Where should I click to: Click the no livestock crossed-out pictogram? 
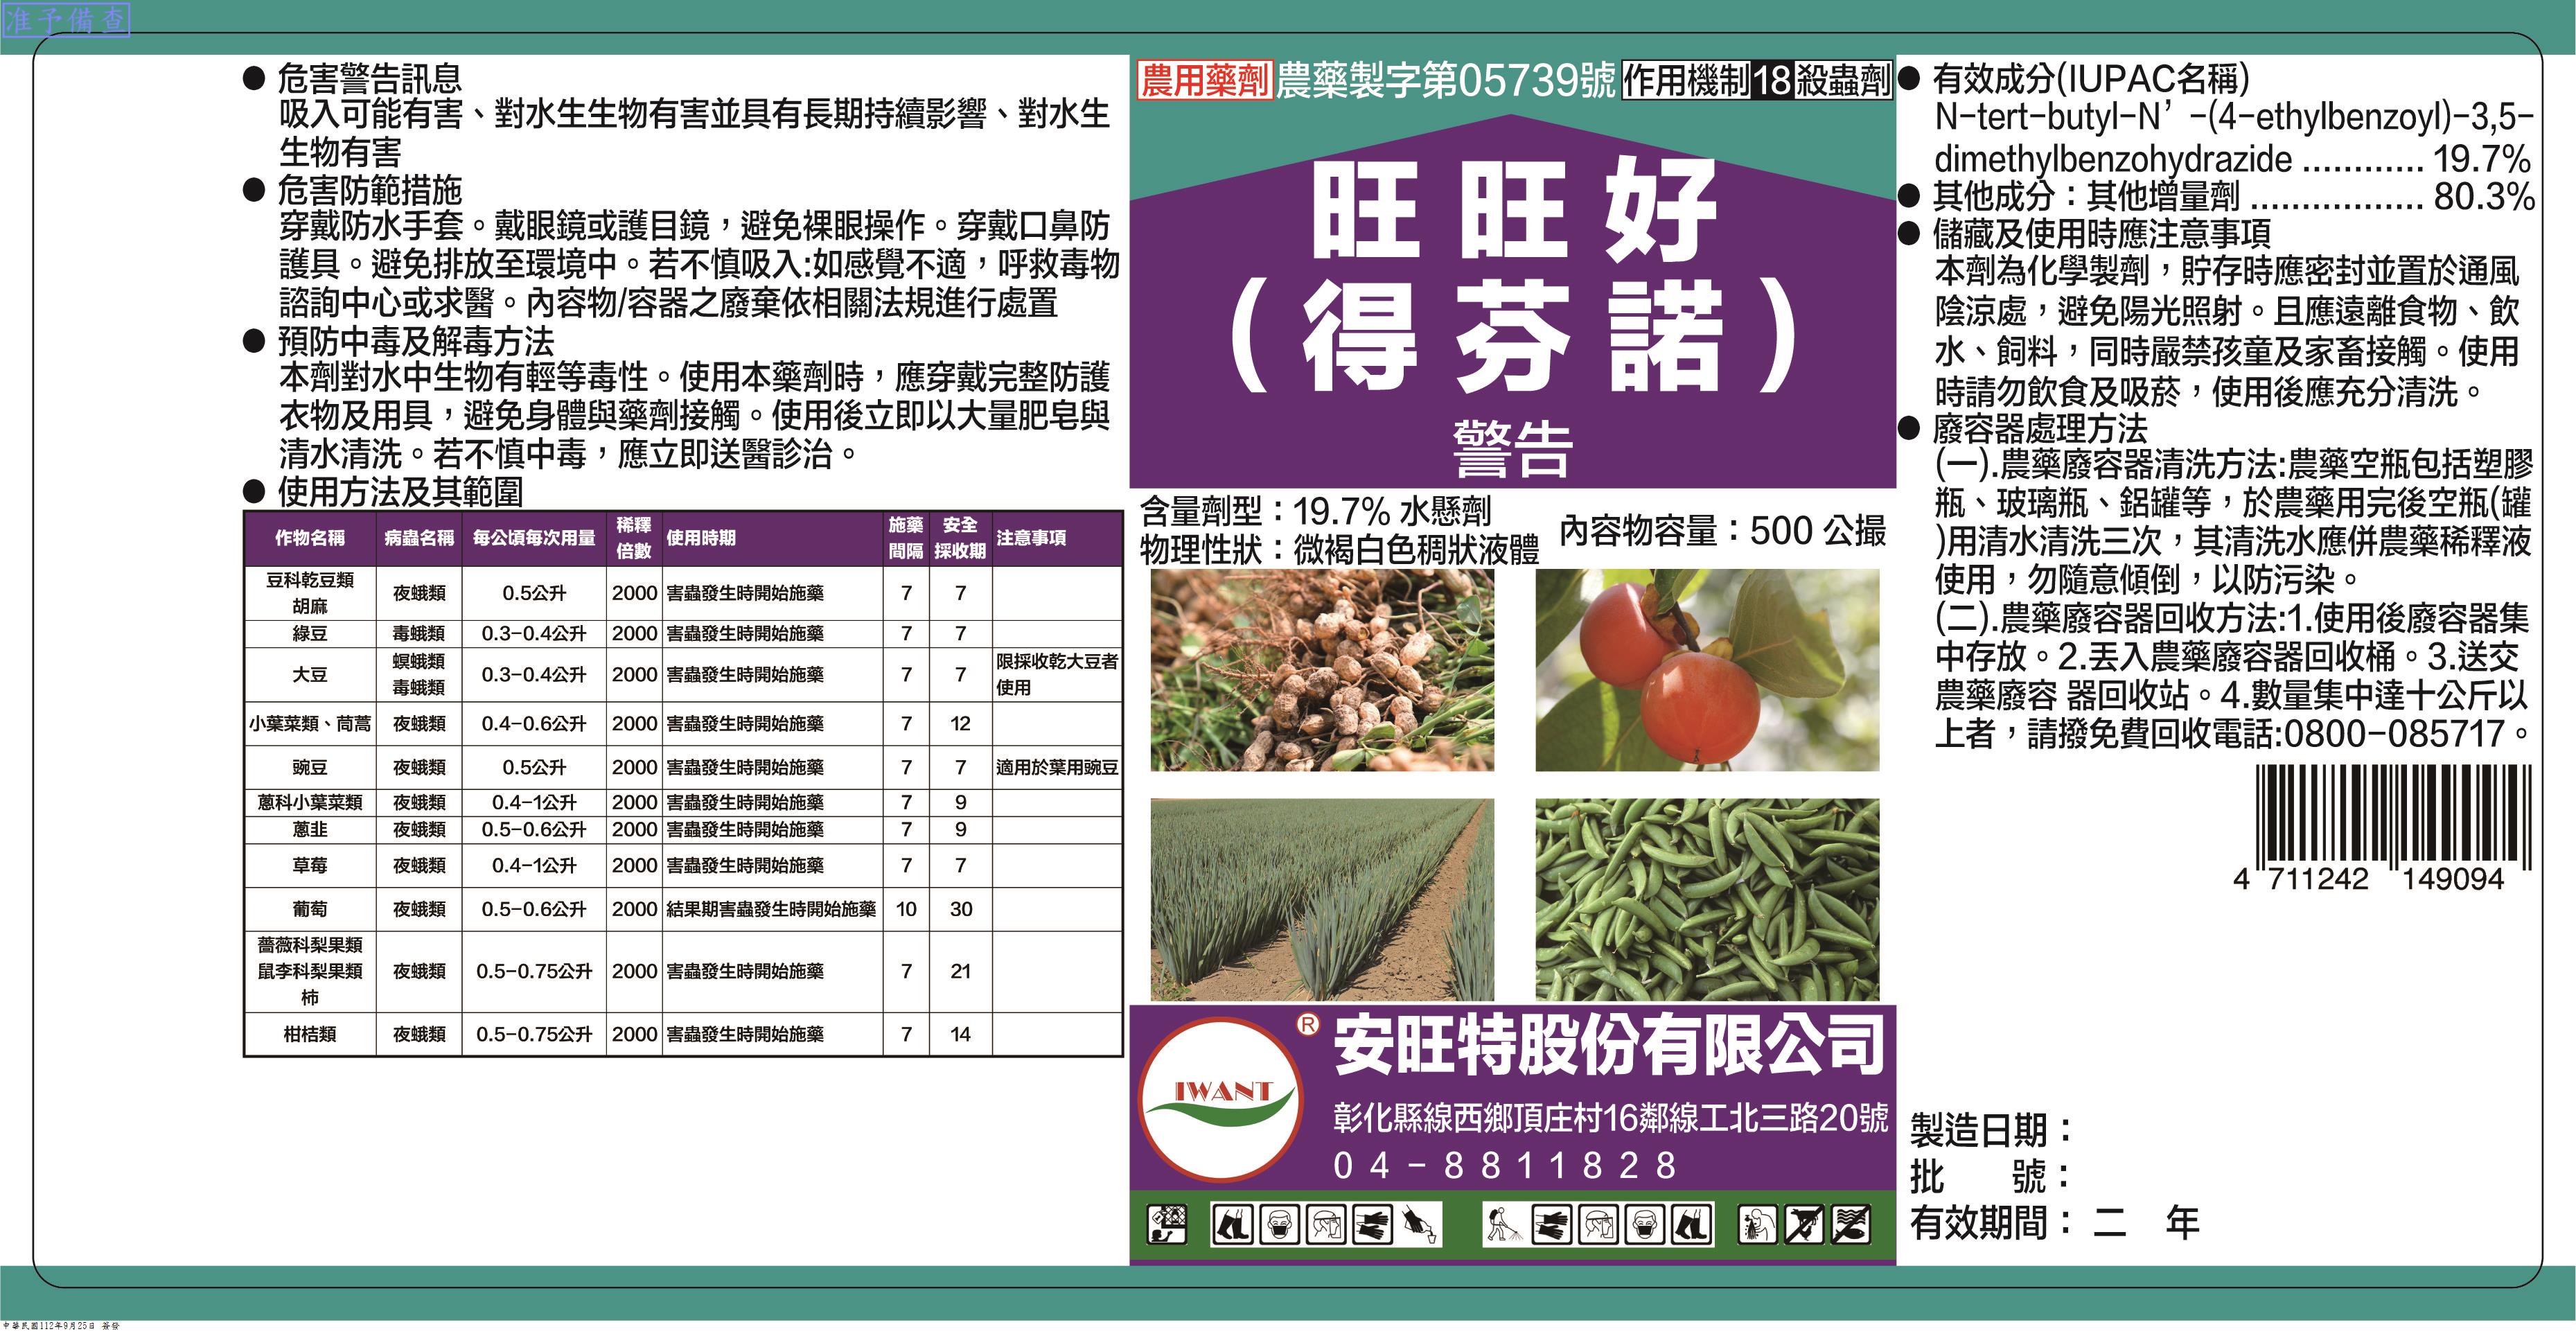1804,1225
